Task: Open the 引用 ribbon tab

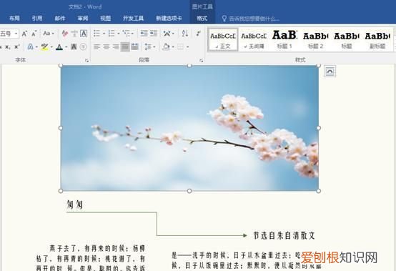Action: coord(37,18)
